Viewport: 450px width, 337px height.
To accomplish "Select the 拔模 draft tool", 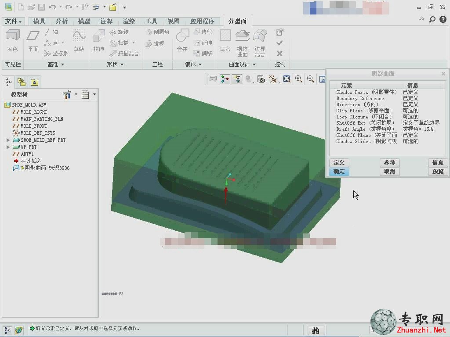I will (155, 43).
